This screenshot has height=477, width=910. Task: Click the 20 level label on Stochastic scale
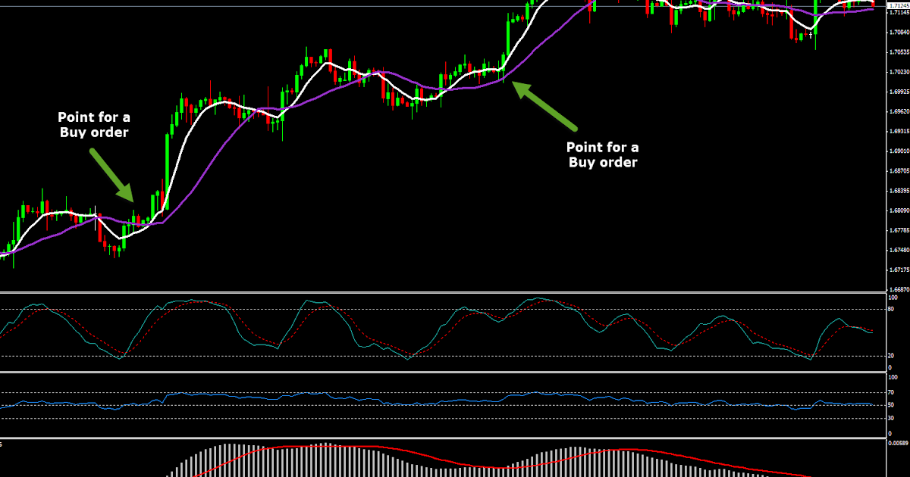[x=893, y=356]
